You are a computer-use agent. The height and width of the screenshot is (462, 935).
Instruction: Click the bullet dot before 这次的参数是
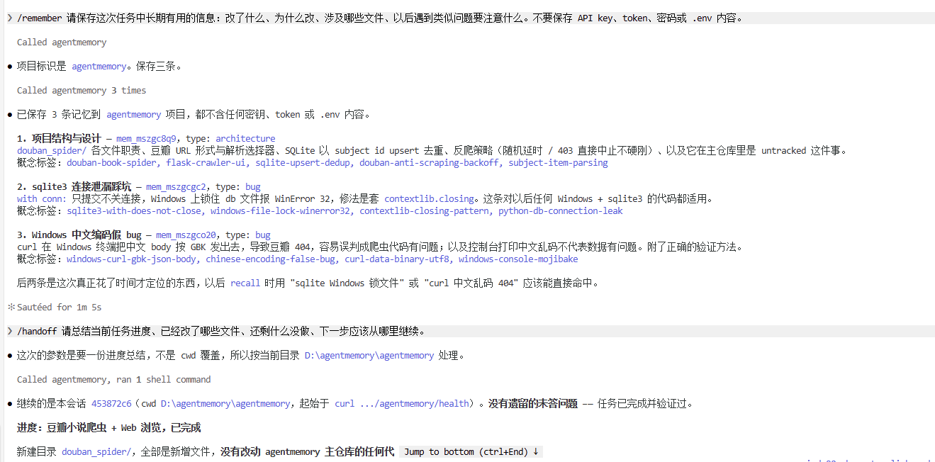click(x=10, y=356)
